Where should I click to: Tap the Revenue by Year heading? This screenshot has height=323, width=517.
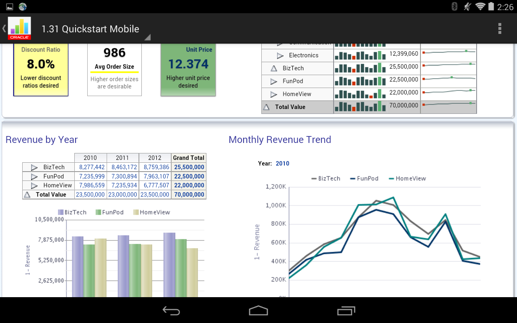(42, 140)
